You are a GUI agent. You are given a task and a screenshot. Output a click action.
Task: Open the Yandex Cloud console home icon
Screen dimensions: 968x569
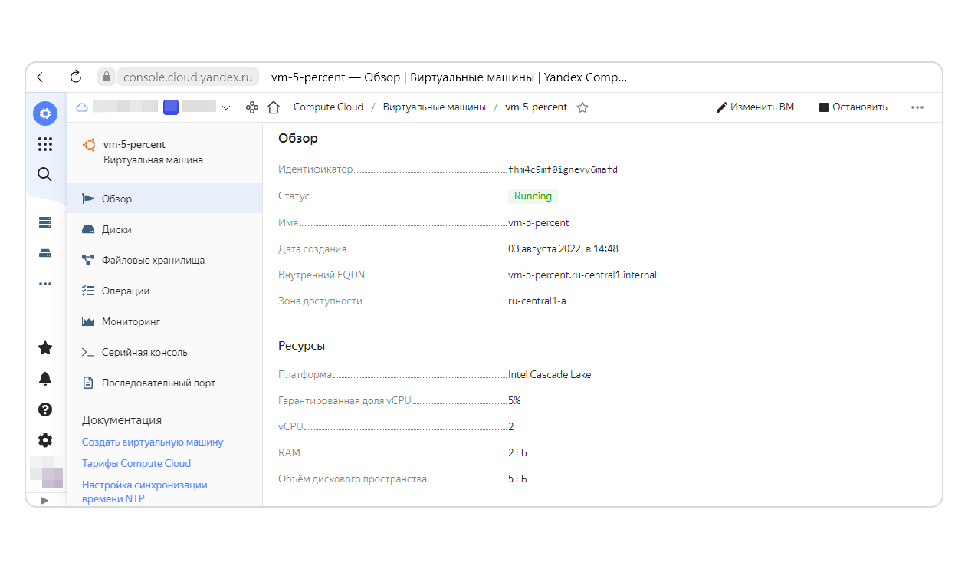click(x=45, y=113)
